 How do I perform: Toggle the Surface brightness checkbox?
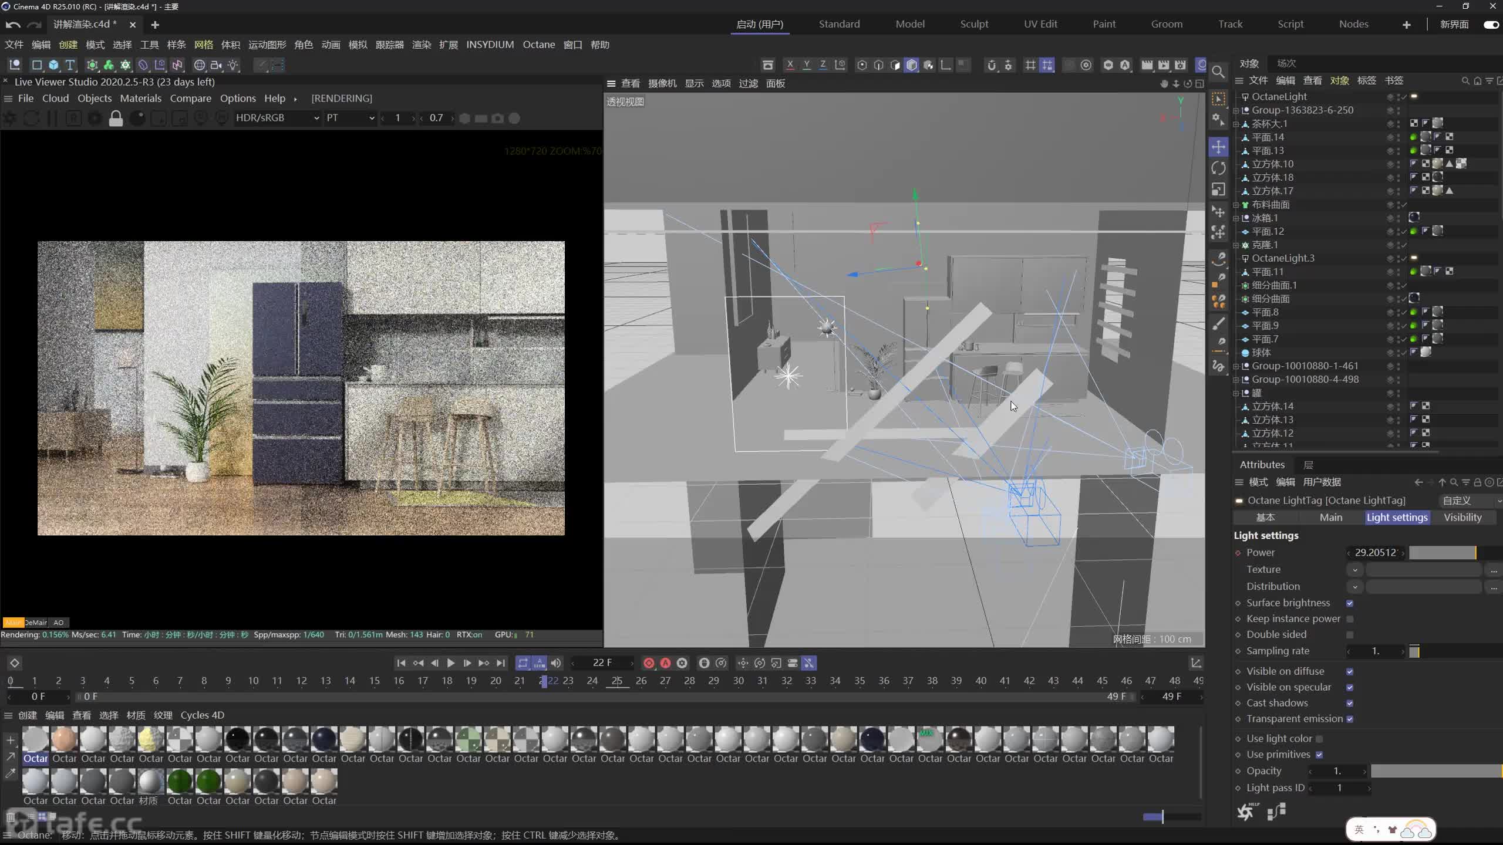(x=1350, y=603)
